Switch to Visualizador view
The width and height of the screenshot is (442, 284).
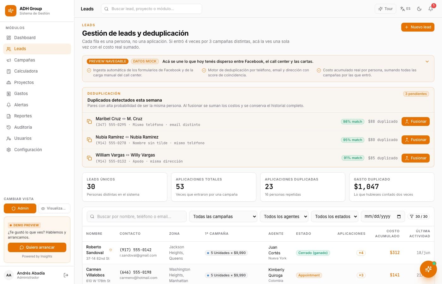pos(54,209)
